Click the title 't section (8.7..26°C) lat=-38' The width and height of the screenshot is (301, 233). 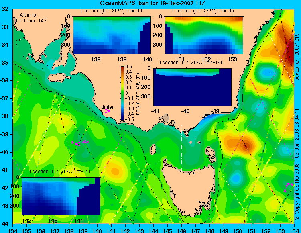coord(111,11)
